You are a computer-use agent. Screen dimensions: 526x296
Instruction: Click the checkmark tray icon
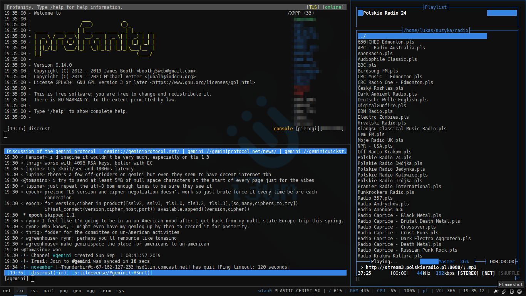click(519, 291)
